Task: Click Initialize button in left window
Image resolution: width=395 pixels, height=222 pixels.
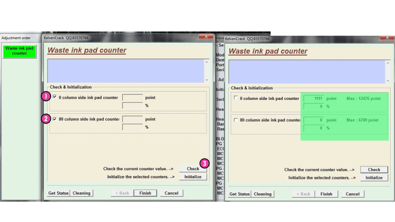Action: (193, 177)
